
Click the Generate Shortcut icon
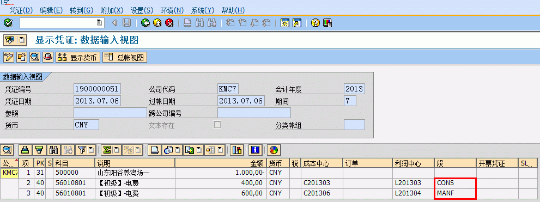pyautogui.click(x=296, y=23)
